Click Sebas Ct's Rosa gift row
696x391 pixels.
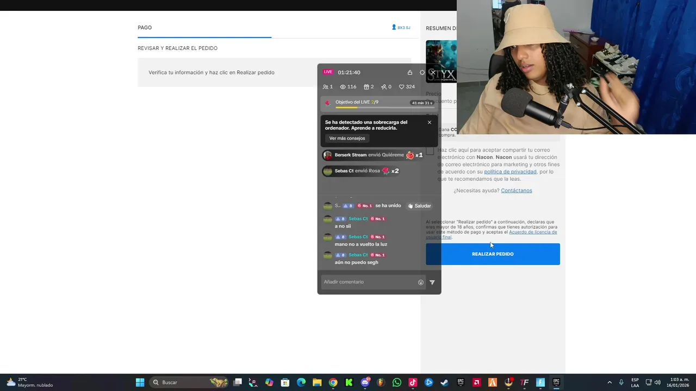[361, 171]
